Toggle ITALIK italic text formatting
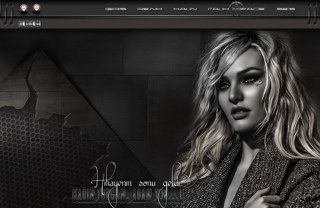The height and width of the screenshot is (208, 320). tap(218, 9)
